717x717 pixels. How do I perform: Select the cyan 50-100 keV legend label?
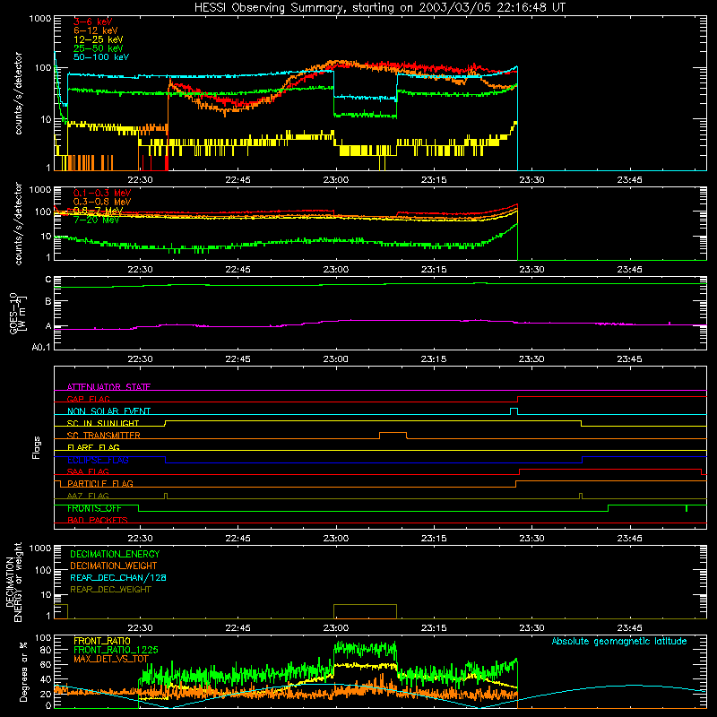(101, 57)
